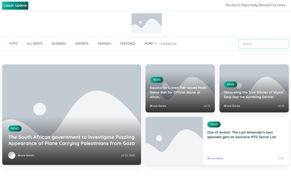
Task: Click Bruce Garza's avatar on featured post
Action: pos(12,155)
